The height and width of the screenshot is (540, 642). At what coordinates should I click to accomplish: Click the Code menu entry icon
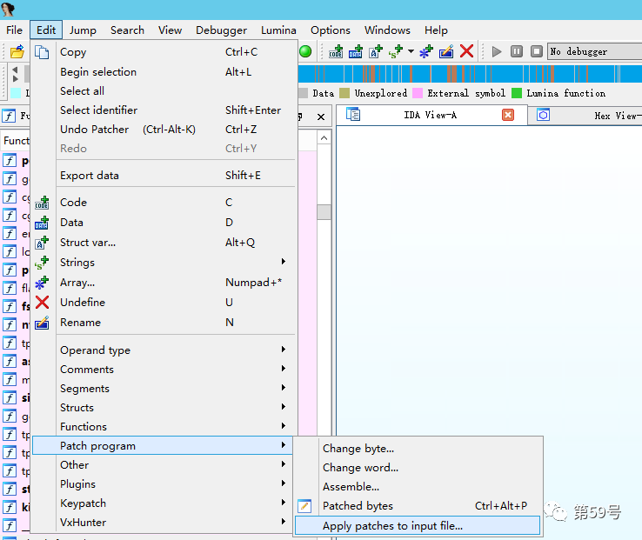pyautogui.click(x=42, y=203)
